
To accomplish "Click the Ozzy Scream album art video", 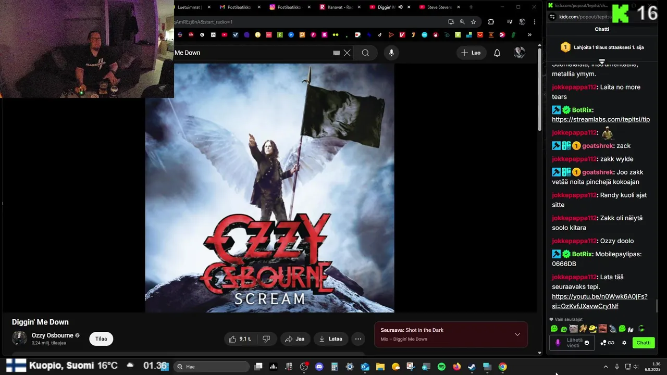I will pyautogui.click(x=269, y=188).
